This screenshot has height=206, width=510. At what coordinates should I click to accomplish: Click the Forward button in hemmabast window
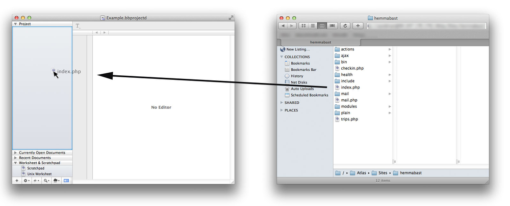tap(292, 25)
